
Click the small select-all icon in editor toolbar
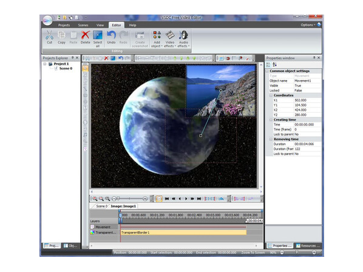click(113, 58)
